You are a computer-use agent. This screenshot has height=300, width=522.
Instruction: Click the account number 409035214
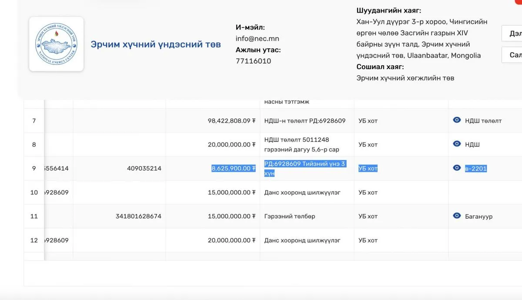(x=144, y=169)
